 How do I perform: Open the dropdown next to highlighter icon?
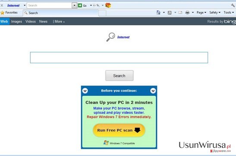pos(103,6)
